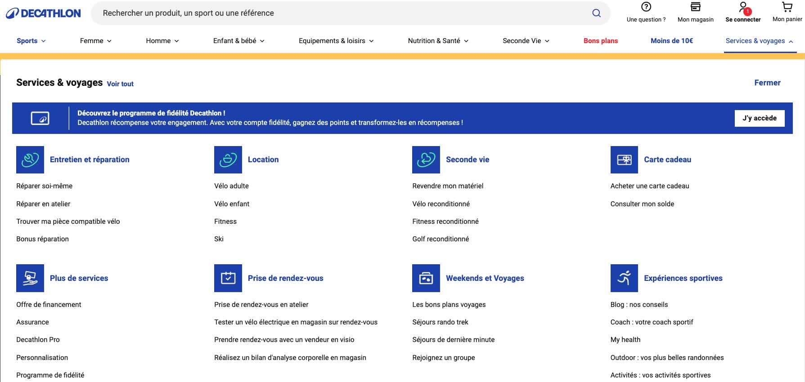805x382 pixels.
Task: Open the Mon panier cart icon
Action: click(787, 7)
